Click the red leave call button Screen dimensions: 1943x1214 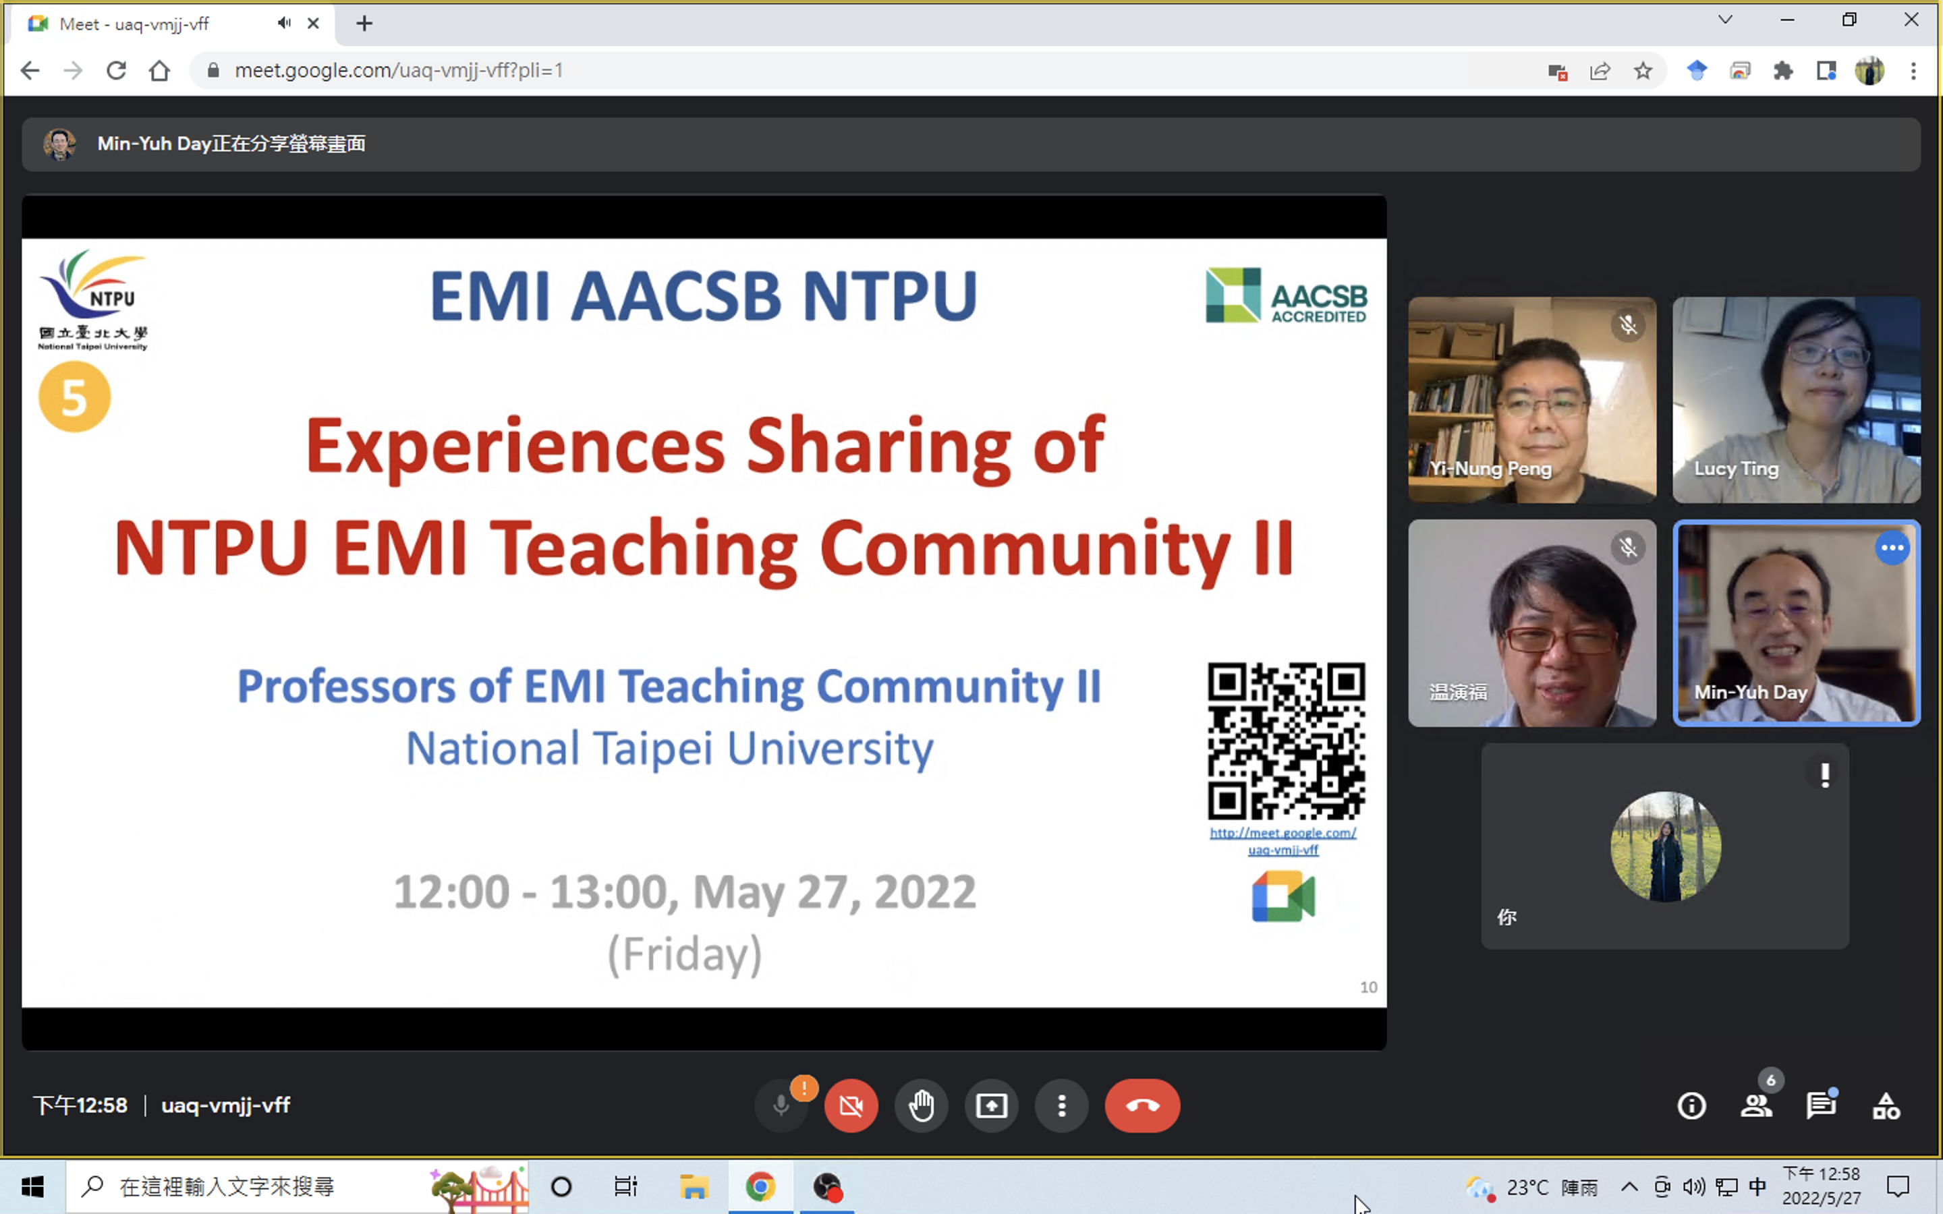[x=1142, y=1105]
